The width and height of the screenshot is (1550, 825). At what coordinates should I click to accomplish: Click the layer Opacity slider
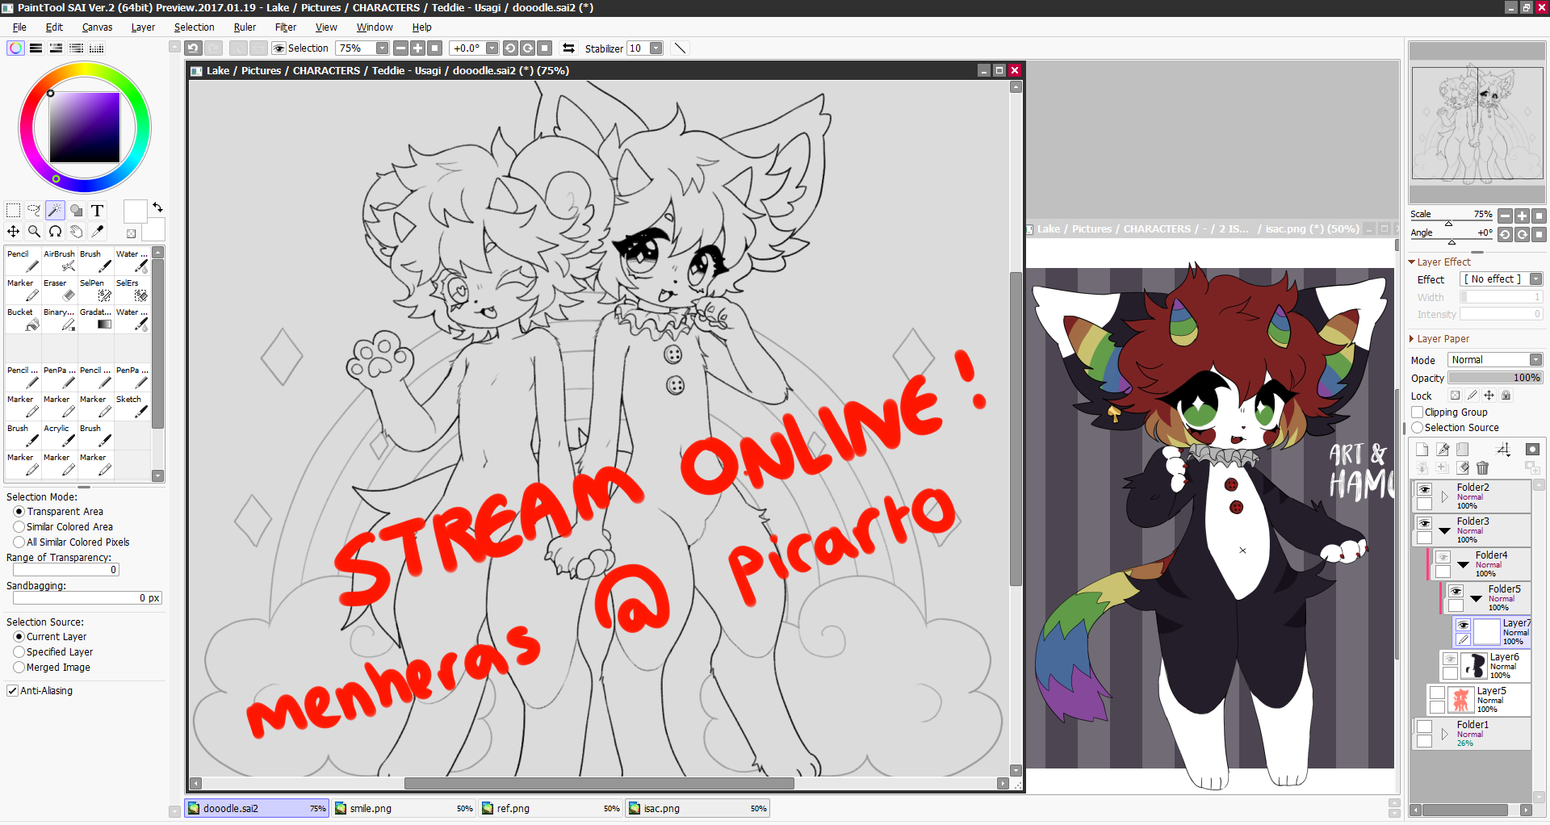click(x=1495, y=378)
